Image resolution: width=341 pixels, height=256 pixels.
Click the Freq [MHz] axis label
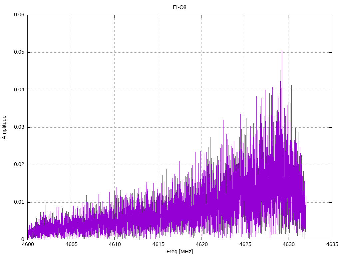tap(179, 251)
